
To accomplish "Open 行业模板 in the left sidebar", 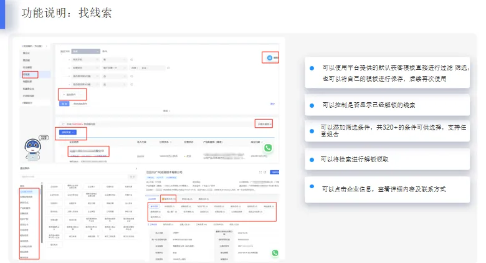I will click(27, 67).
